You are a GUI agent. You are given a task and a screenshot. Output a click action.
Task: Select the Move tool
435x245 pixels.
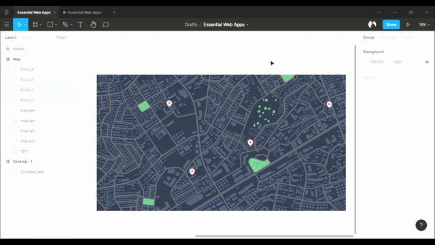pyautogui.click(x=19, y=24)
